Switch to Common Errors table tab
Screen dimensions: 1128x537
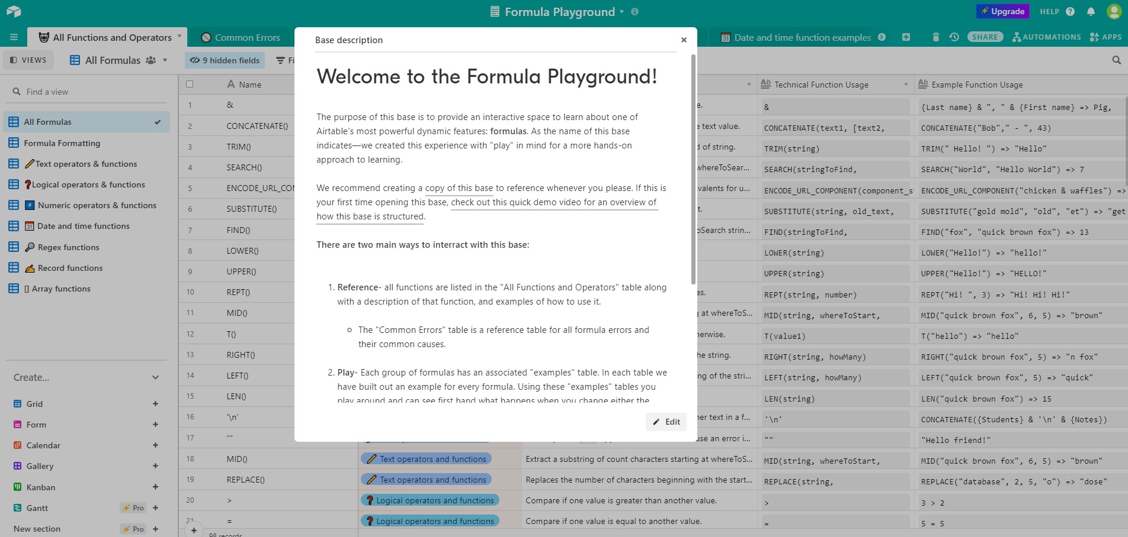pos(240,37)
